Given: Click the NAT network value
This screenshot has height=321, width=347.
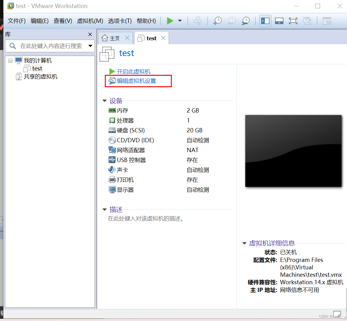Looking at the screenshot, I should click(193, 150).
